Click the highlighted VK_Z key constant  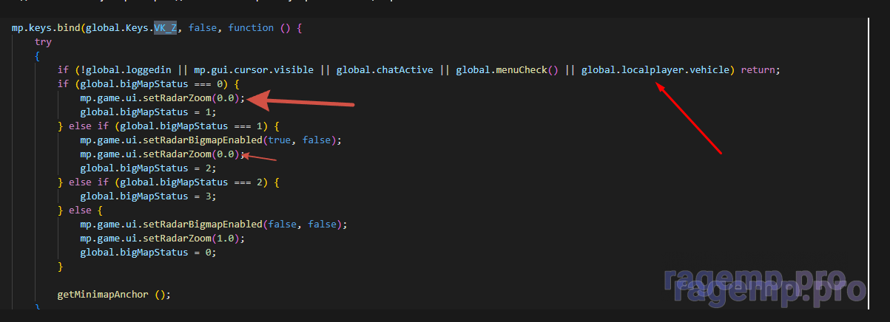(x=167, y=27)
